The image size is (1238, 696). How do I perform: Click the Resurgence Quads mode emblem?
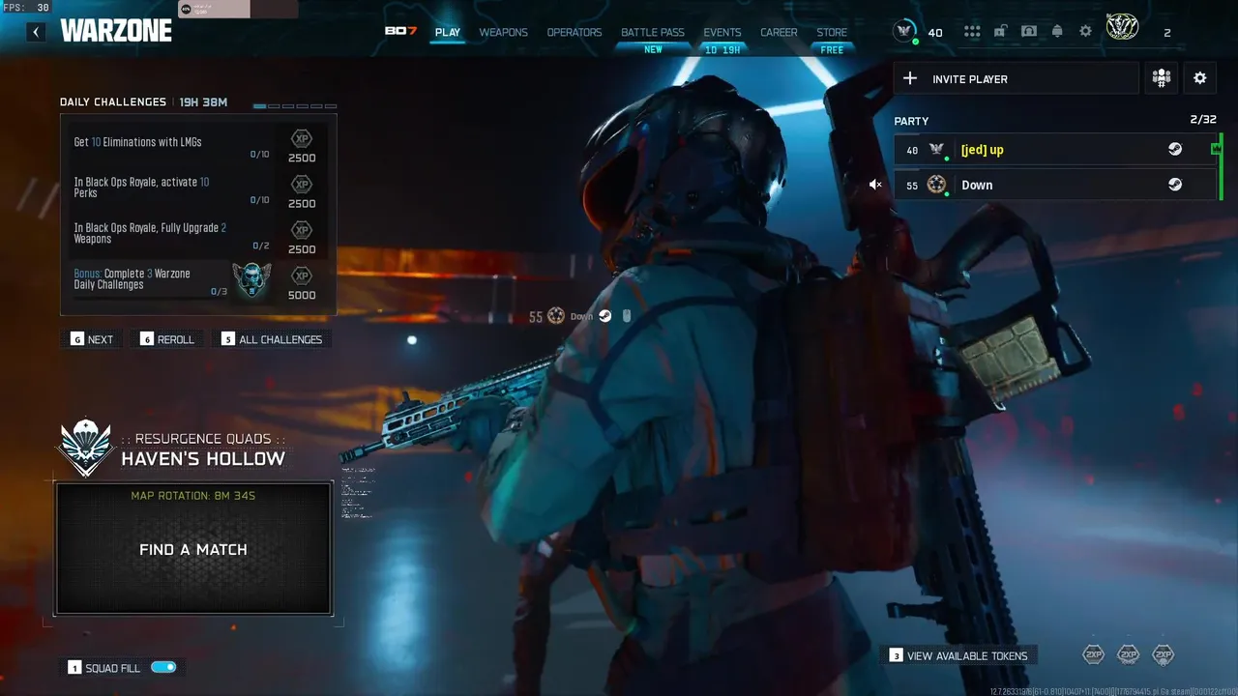click(x=86, y=448)
